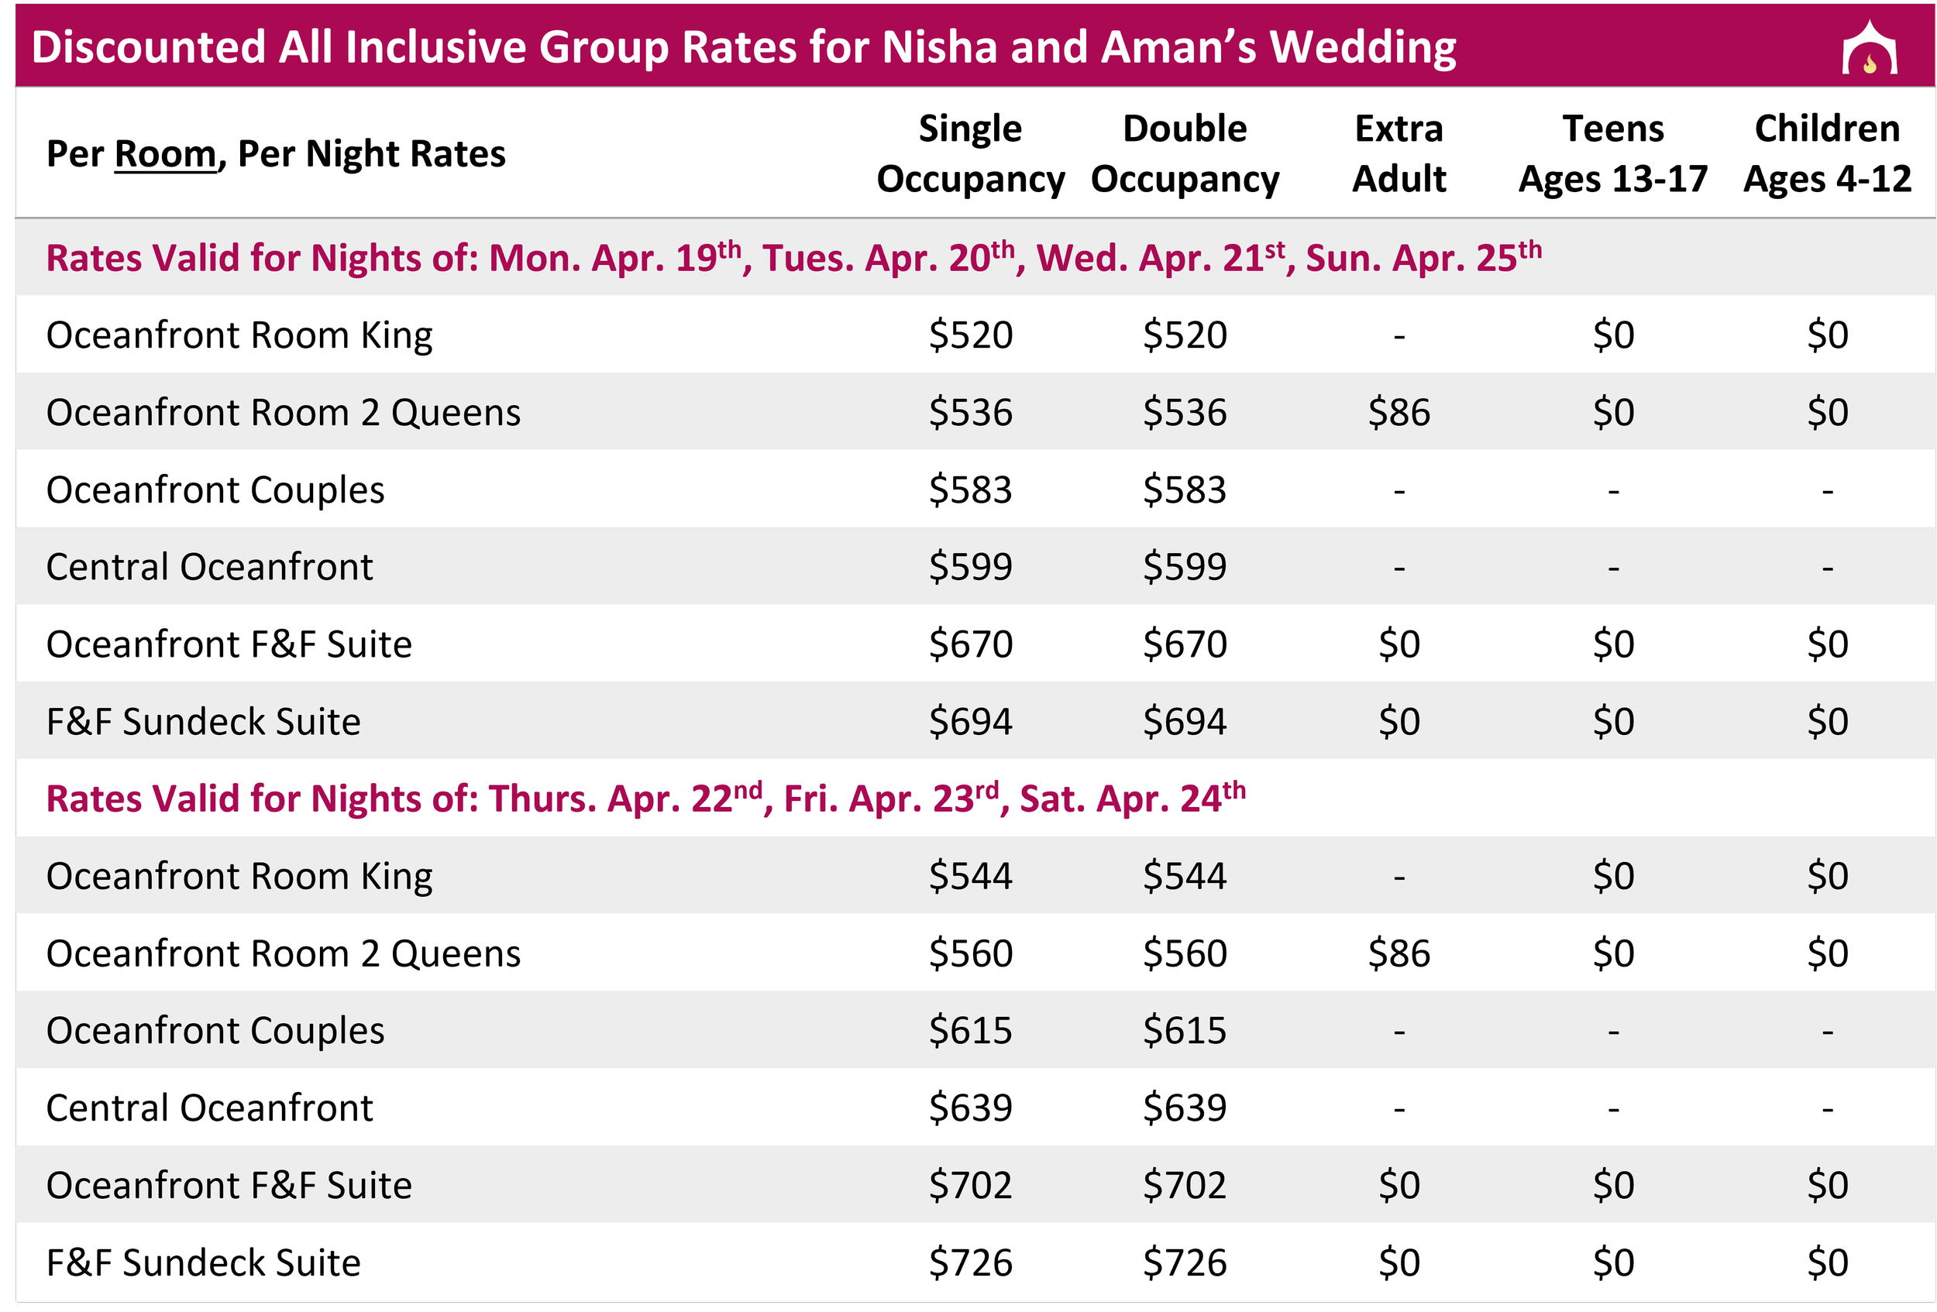Click the $639 Central Oceanfront single rate
The height and width of the screenshot is (1312, 1937).
coord(970,1108)
